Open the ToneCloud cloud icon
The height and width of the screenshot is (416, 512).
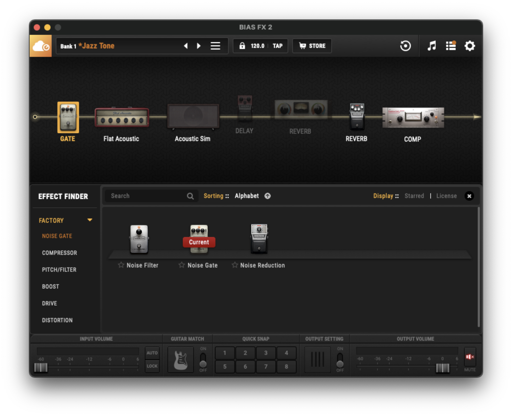click(x=41, y=46)
